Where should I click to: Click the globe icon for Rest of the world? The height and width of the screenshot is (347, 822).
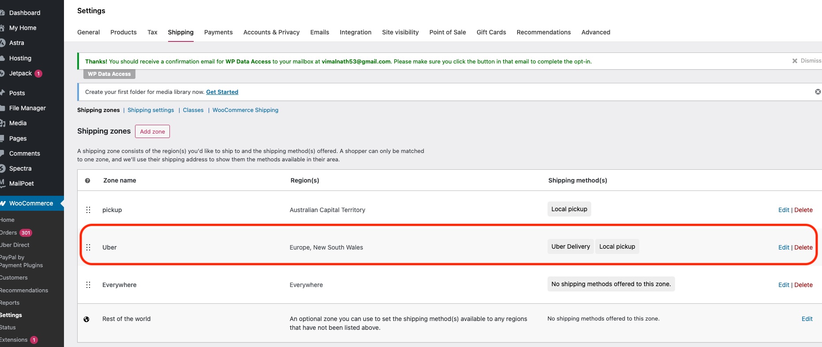point(86,319)
